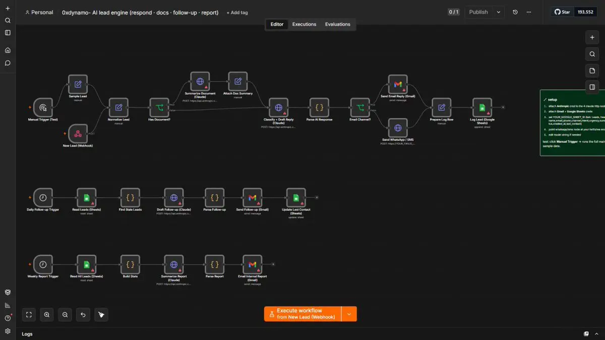Click the plus icon in the left sidebar
The width and height of the screenshot is (605, 340).
8,9
